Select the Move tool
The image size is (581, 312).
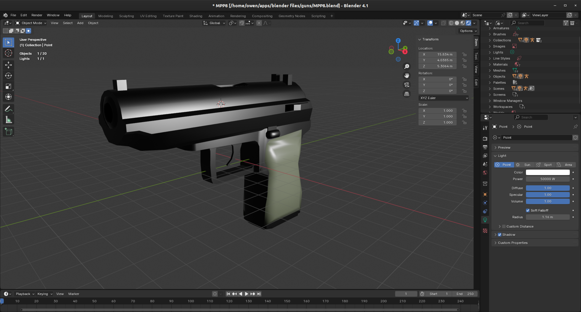(x=8, y=65)
